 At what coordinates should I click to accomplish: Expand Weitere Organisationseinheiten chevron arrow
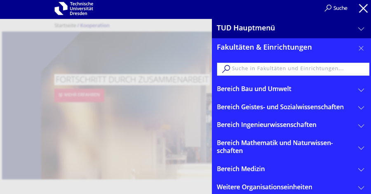(361, 188)
